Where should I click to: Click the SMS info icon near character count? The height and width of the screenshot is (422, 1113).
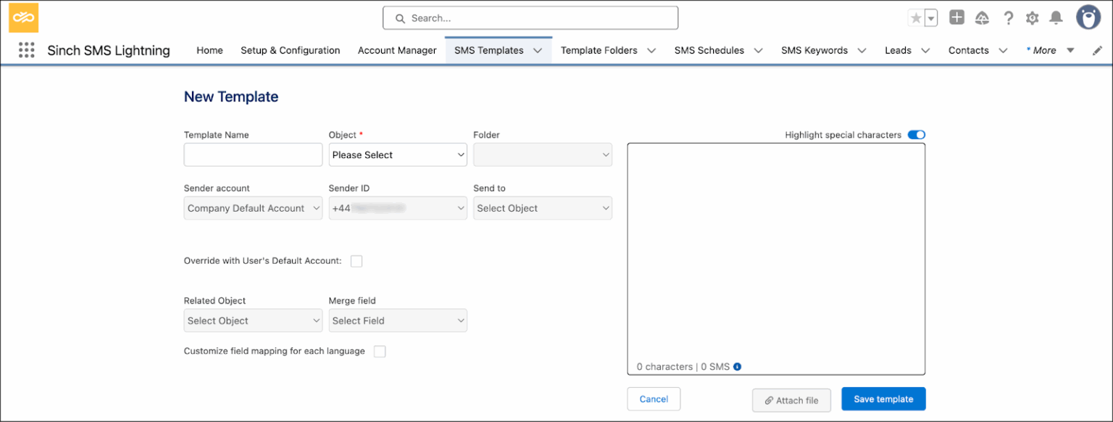coord(737,366)
